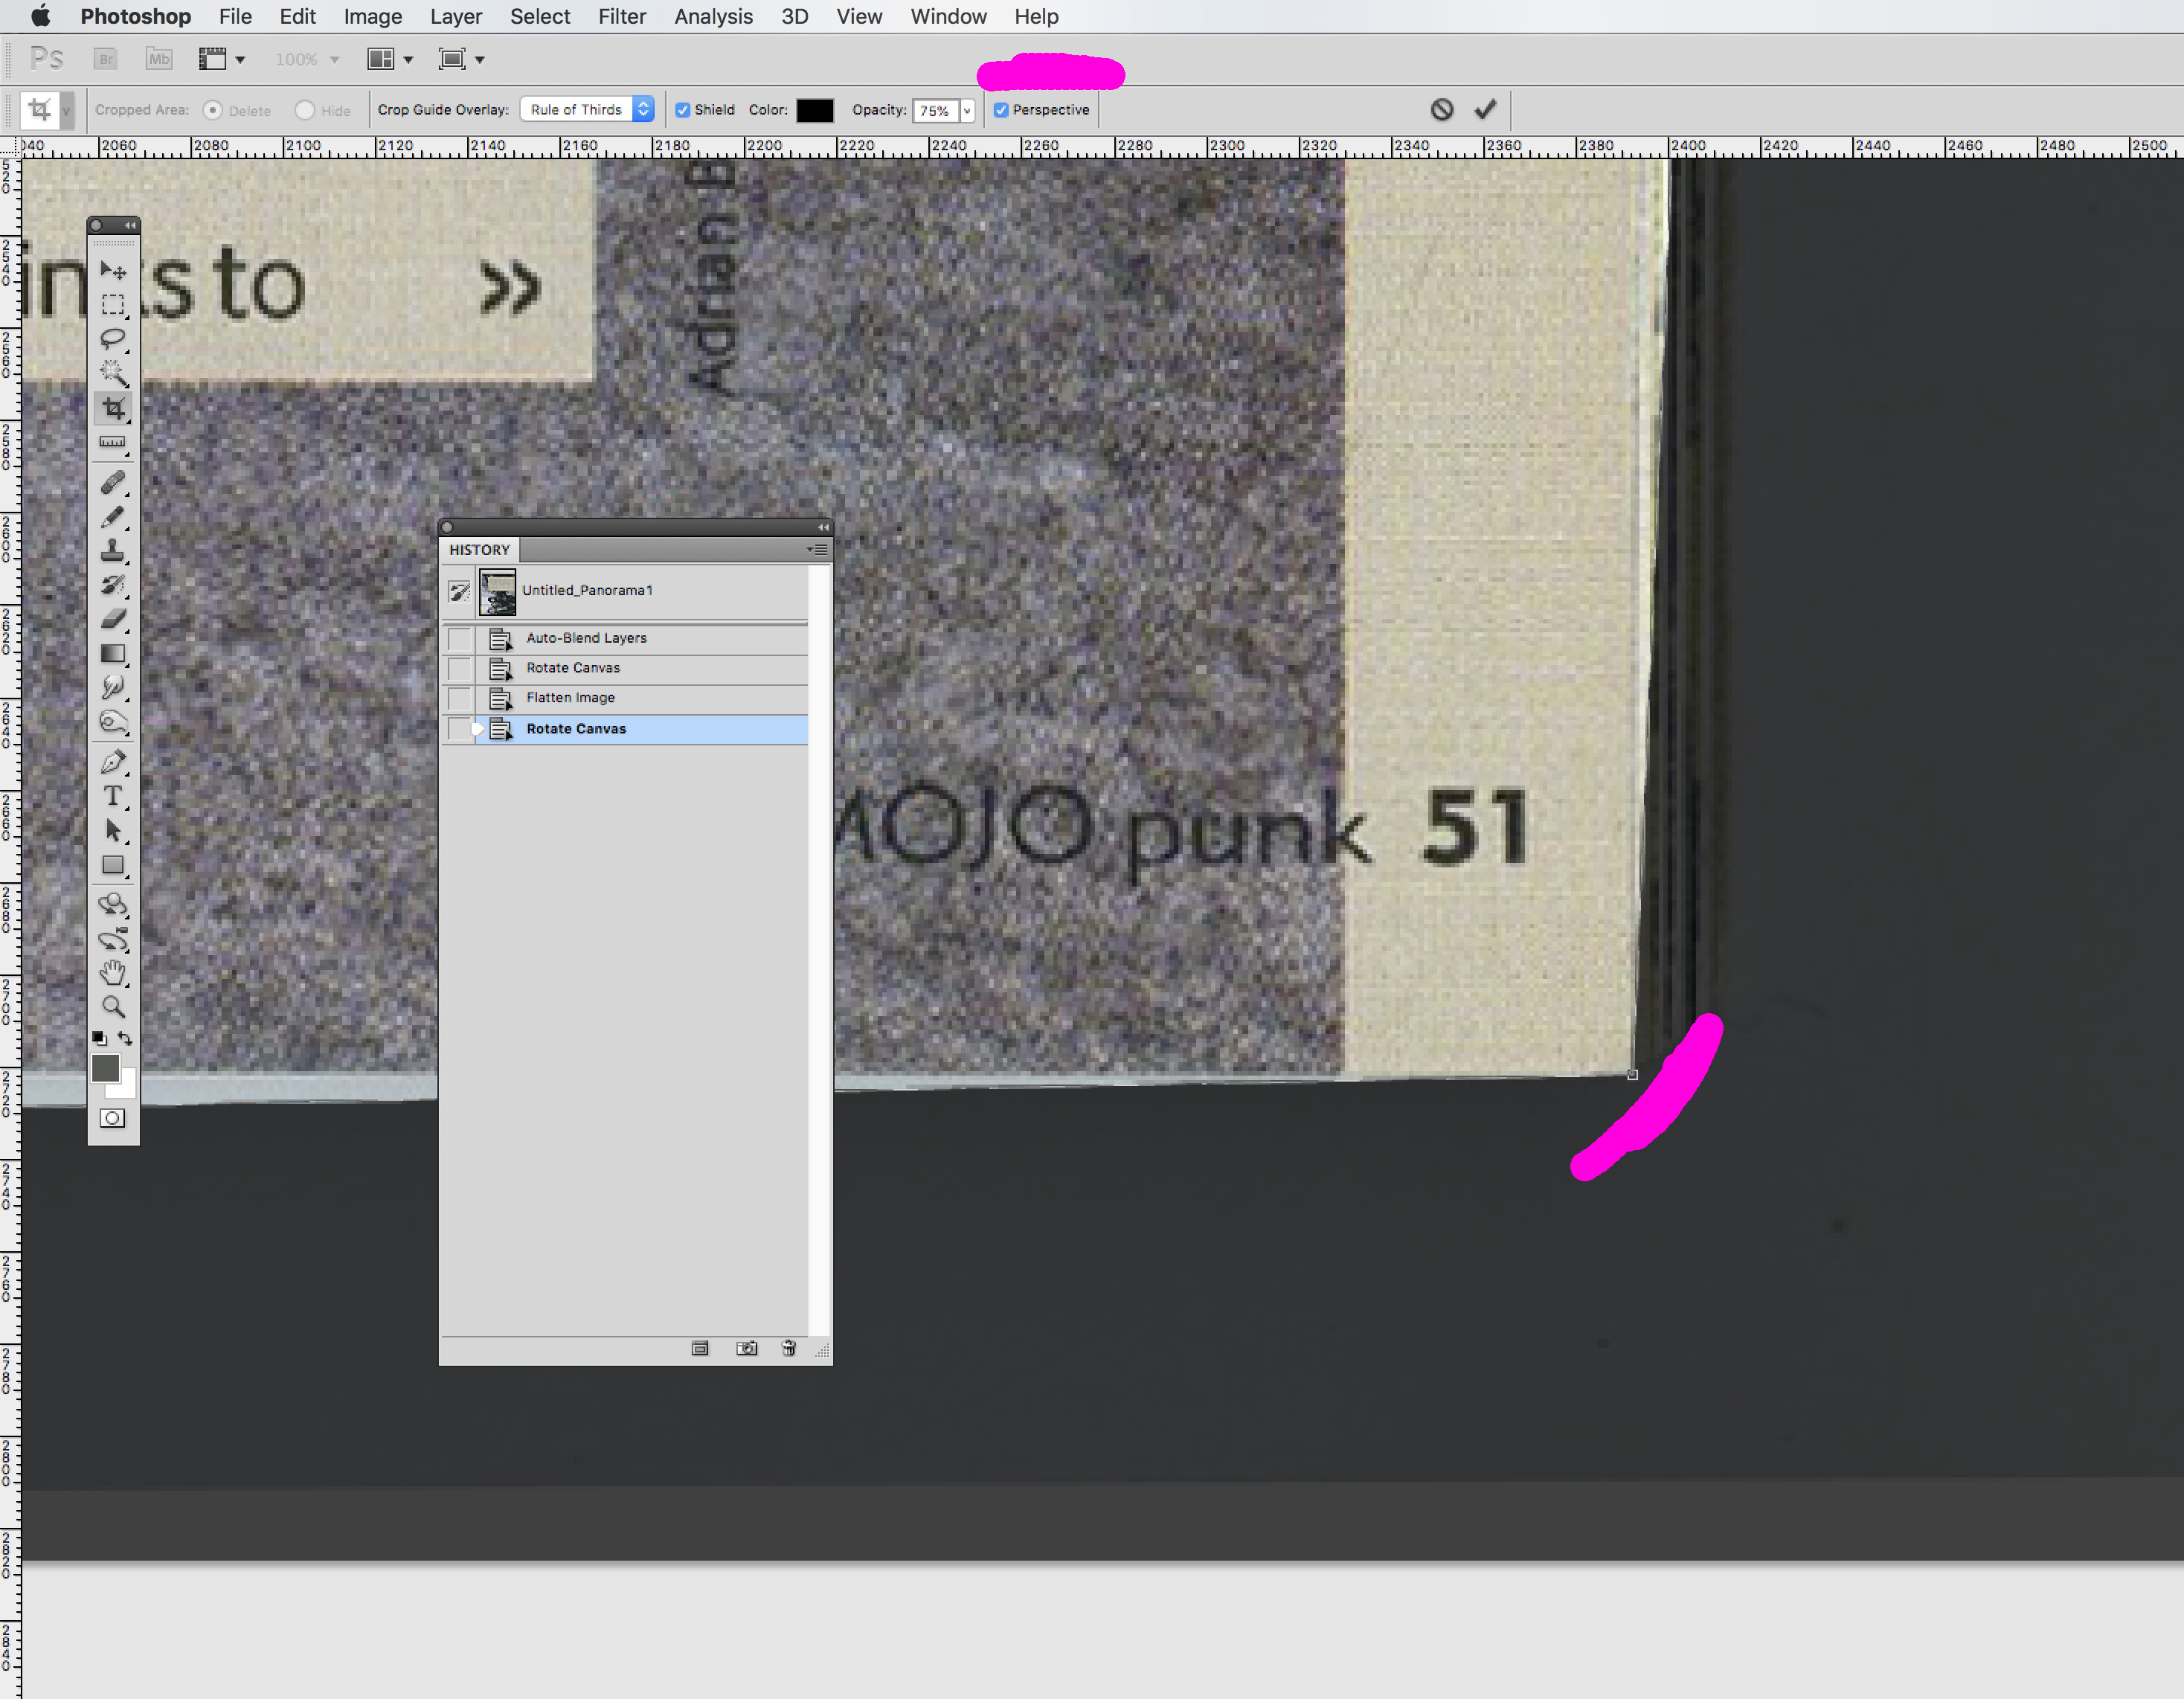
Task: Select the Zoom tool
Action: pyautogui.click(x=113, y=1007)
